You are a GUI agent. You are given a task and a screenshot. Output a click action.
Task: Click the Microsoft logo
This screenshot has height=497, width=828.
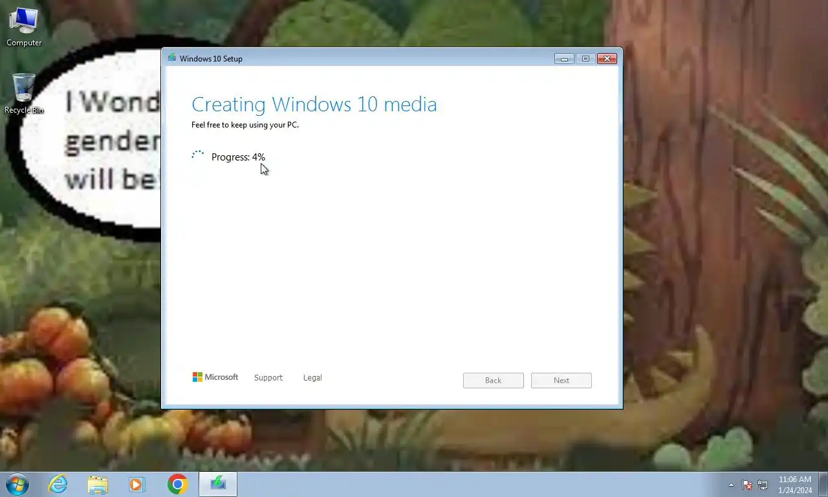[215, 377]
